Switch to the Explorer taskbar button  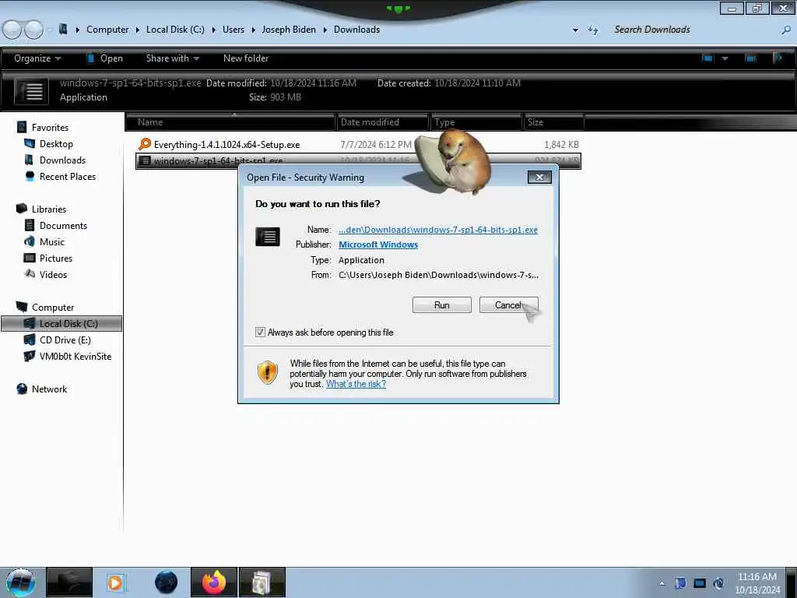[69, 582]
